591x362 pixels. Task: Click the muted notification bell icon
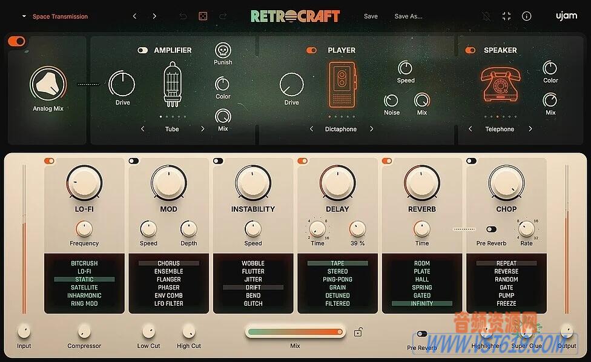point(486,16)
